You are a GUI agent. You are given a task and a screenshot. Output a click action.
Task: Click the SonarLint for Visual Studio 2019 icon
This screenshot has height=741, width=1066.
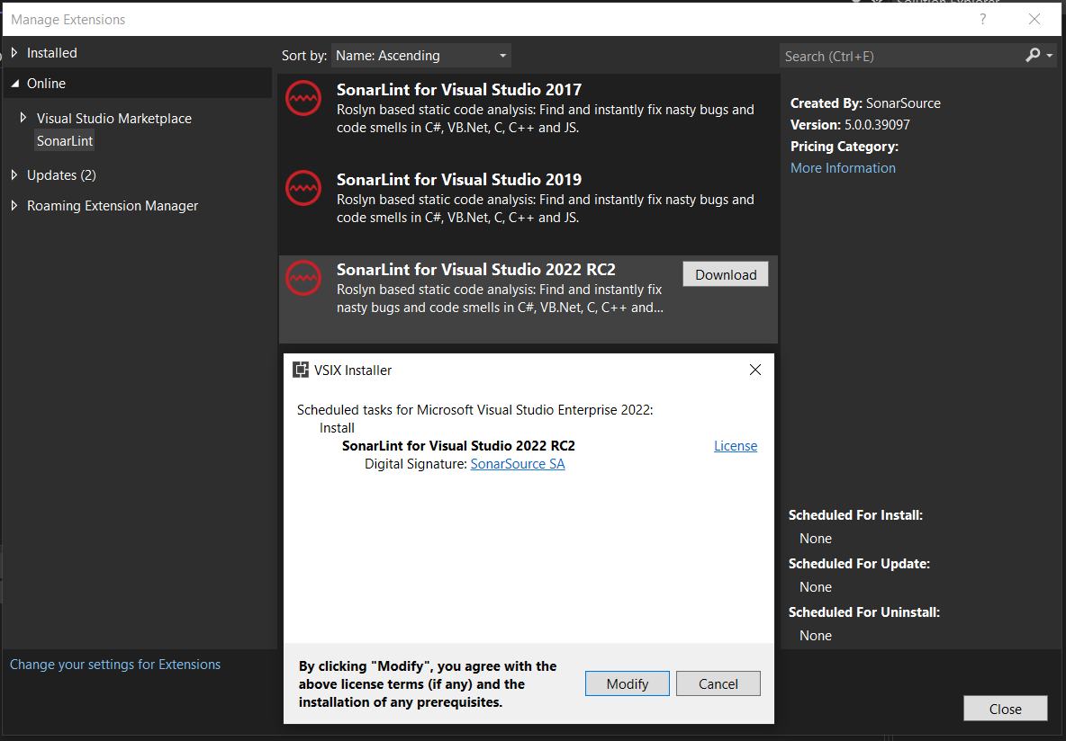[x=303, y=188]
